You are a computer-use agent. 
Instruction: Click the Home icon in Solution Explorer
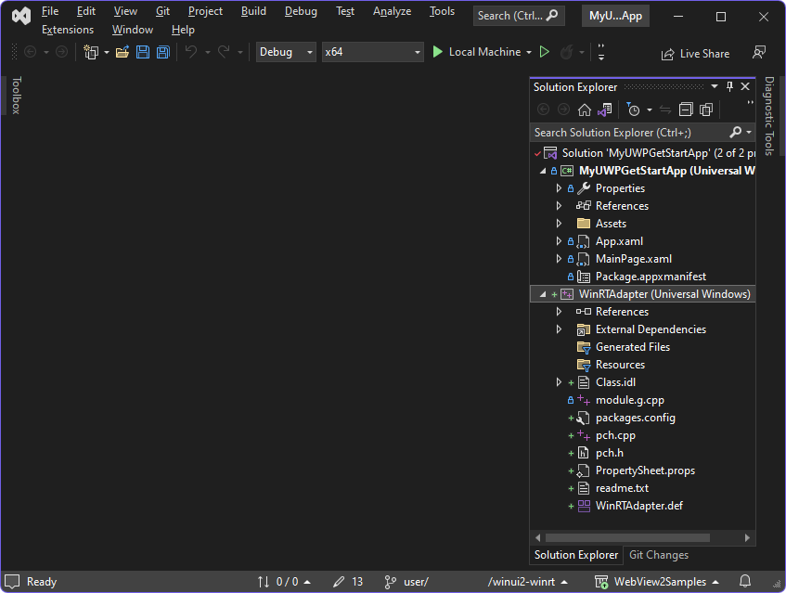pyautogui.click(x=585, y=110)
